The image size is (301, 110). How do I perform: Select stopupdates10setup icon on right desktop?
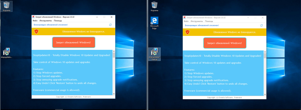155,55
